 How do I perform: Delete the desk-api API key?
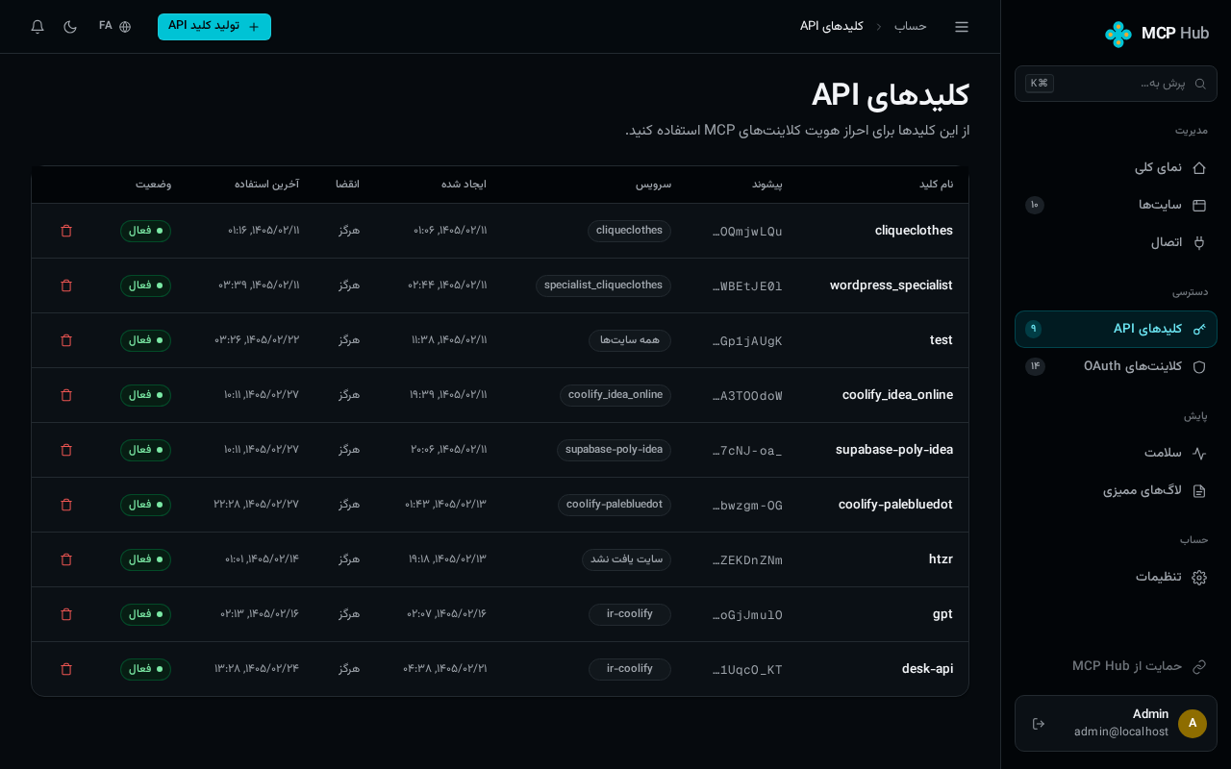click(66, 669)
